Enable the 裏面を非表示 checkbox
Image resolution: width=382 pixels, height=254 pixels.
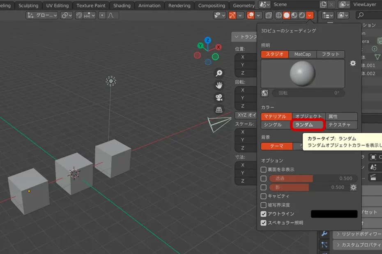point(264,169)
